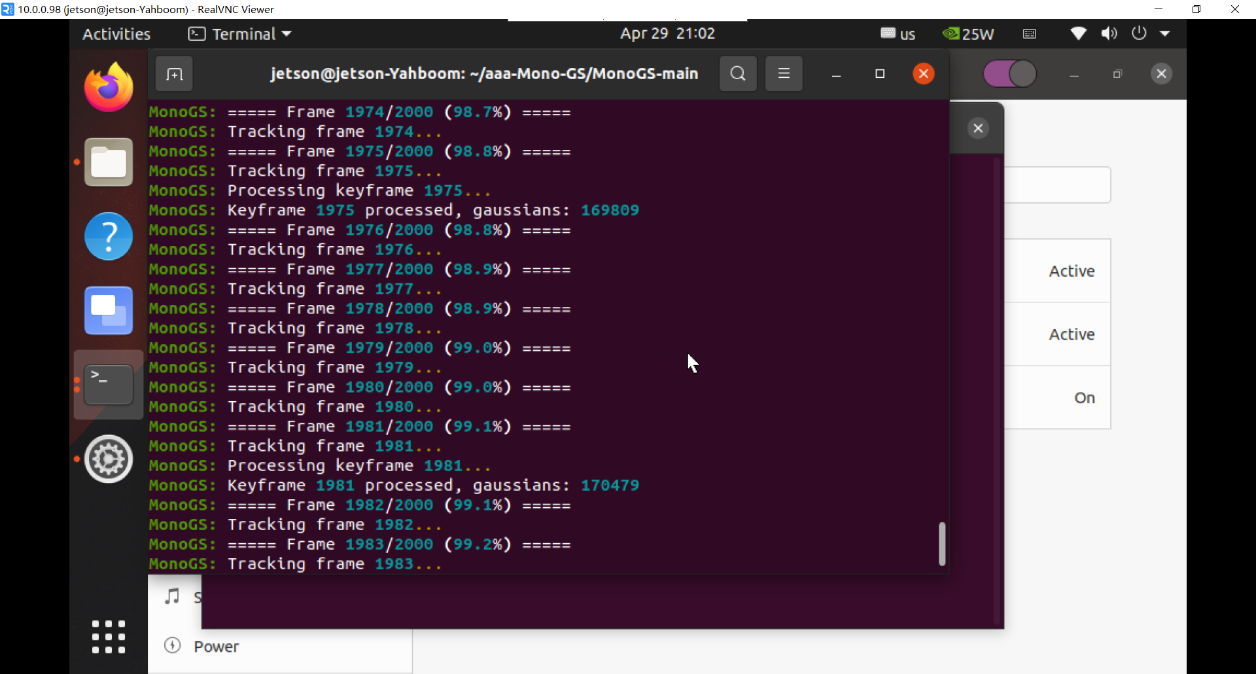Click the Terminal scrollbar handle
This screenshot has height=674, width=1256.
(942, 543)
